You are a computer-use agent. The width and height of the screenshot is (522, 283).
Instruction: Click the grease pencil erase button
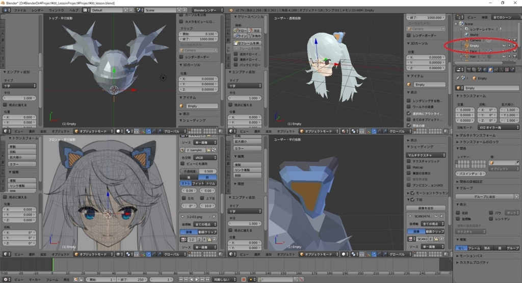(x=255, y=30)
